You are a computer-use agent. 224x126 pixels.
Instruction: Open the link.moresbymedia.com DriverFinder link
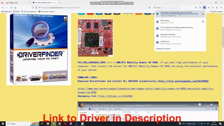tap(183, 81)
